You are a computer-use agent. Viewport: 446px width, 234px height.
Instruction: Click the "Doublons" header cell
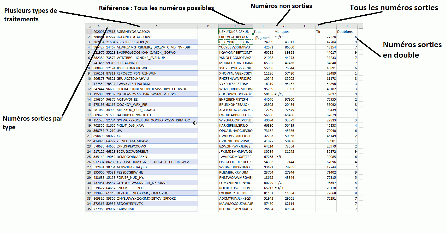coord(347,32)
